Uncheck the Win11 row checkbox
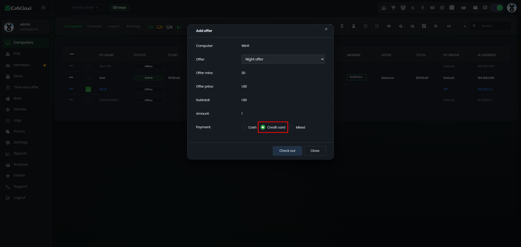521x247 pixels. pos(88,89)
